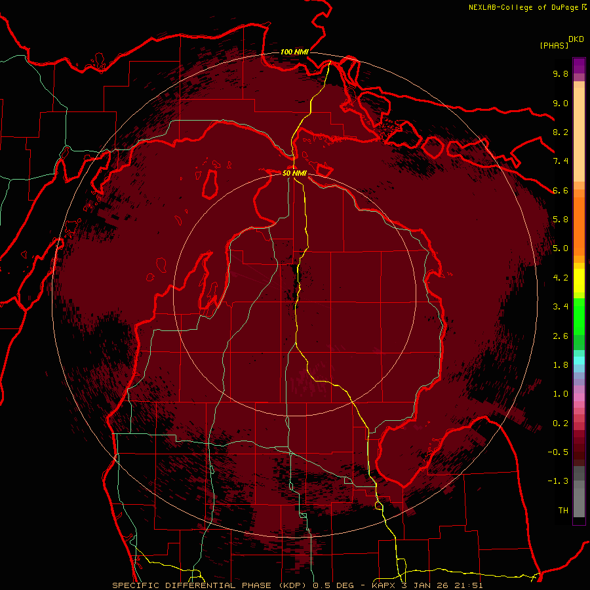Image resolution: width=590 pixels, height=590 pixels.
Task: Select the 5.0 scale value
Action: (x=560, y=248)
